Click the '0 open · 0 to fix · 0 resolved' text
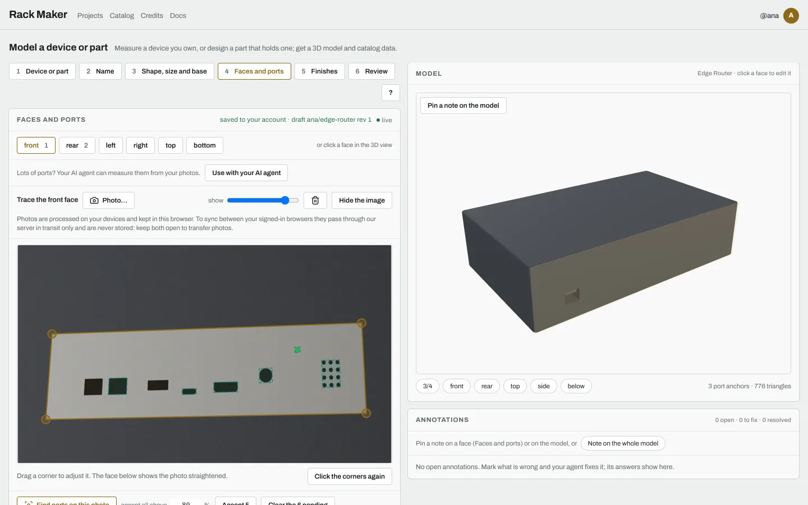The height and width of the screenshot is (505, 808). click(753, 420)
